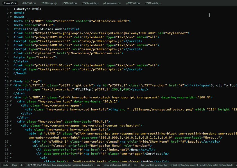This screenshot has height=168, width=237.
Task: Click the "Scroll To Top" span text
Action: tap(223, 85)
